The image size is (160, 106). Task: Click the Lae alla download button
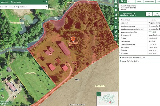tap(148, 14)
